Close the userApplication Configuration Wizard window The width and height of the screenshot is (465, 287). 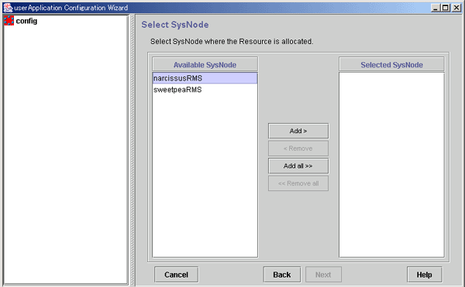456,8
